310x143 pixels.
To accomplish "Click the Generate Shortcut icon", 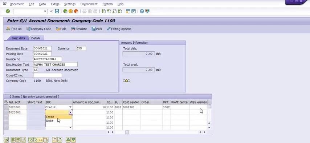I will tap(134, 12).
